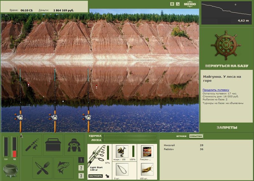Click the fisherman character icon
The image size is (254, 181).
click(x=74, y=145)
